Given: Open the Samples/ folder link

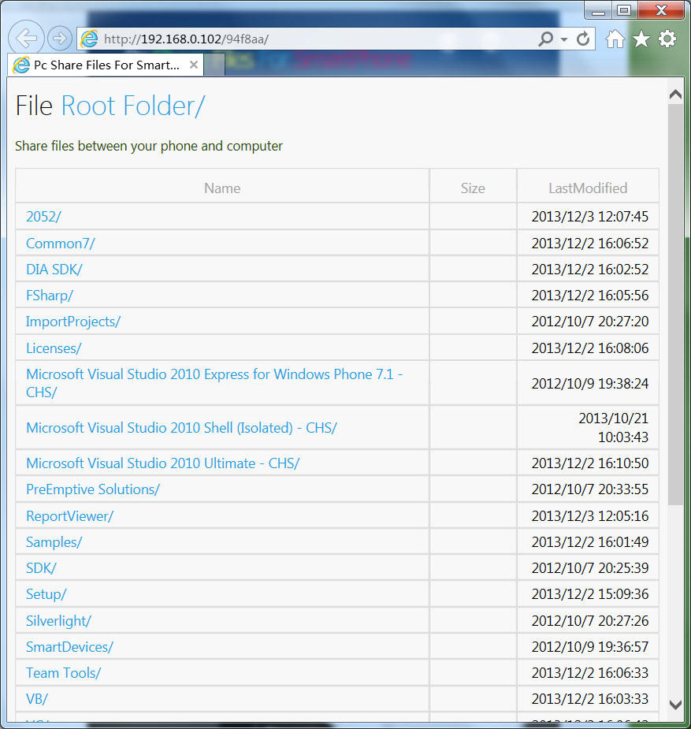Looking at the screenshot, I should point(54,542).
